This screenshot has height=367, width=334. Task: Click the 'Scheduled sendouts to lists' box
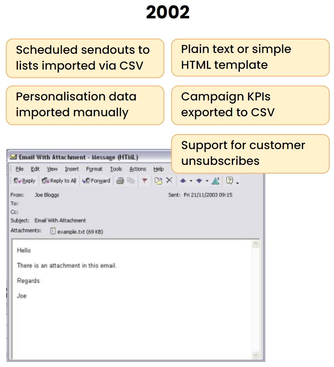[85, 58]
